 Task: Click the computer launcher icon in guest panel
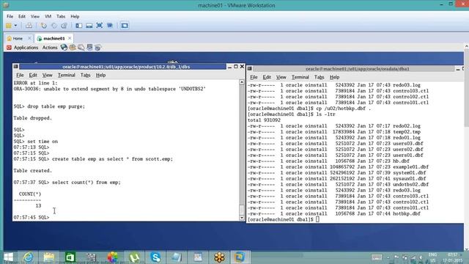pos(89,47)
